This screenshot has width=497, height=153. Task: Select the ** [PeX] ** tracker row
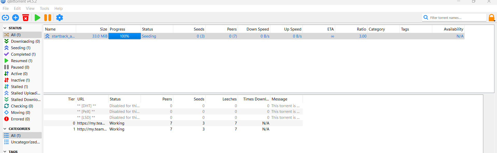173,111
